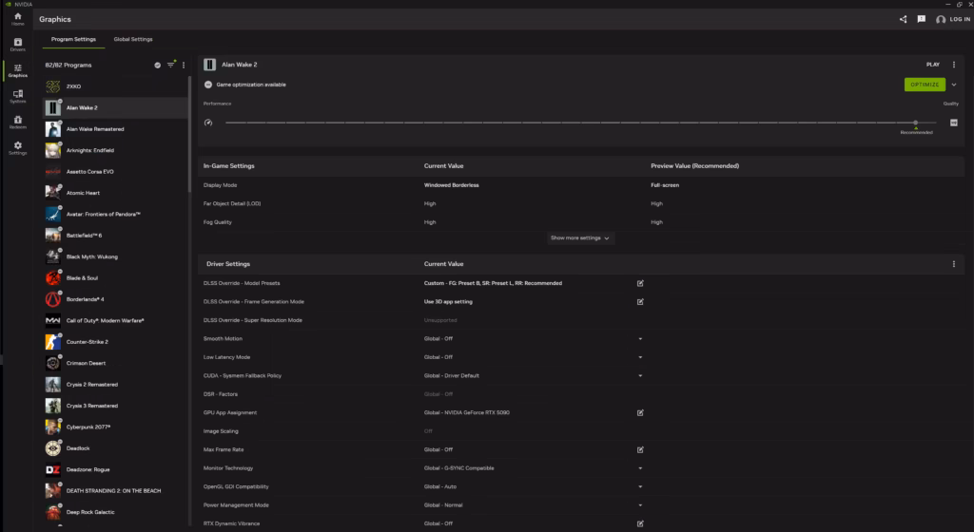
Task: Click Windowed Borderless Display Mode value
Action: 452,185
